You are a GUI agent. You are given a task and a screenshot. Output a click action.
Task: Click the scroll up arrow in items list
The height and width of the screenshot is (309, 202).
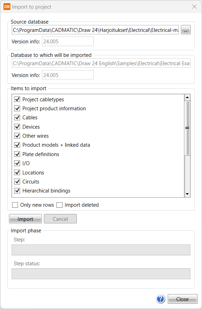[187, 97]
